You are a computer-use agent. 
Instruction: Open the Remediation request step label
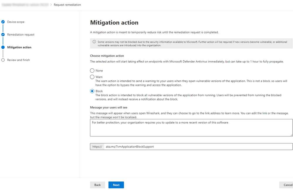[21, 35]
